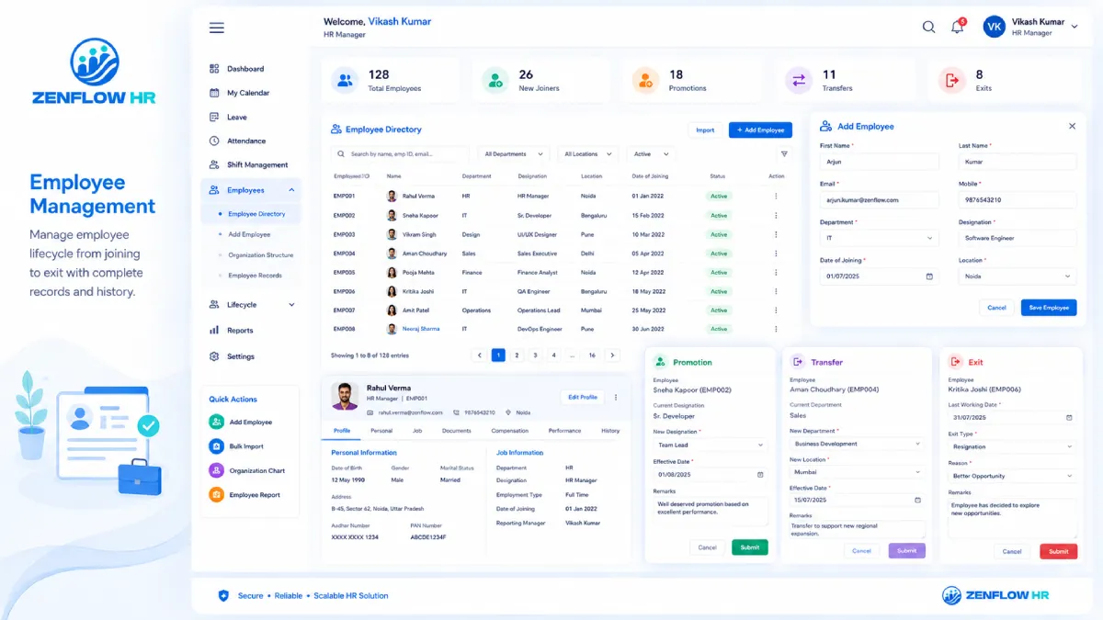Open New Designation dropdown in Promotion
Viewport: 1103px width, 620px height.
[710, 445]
